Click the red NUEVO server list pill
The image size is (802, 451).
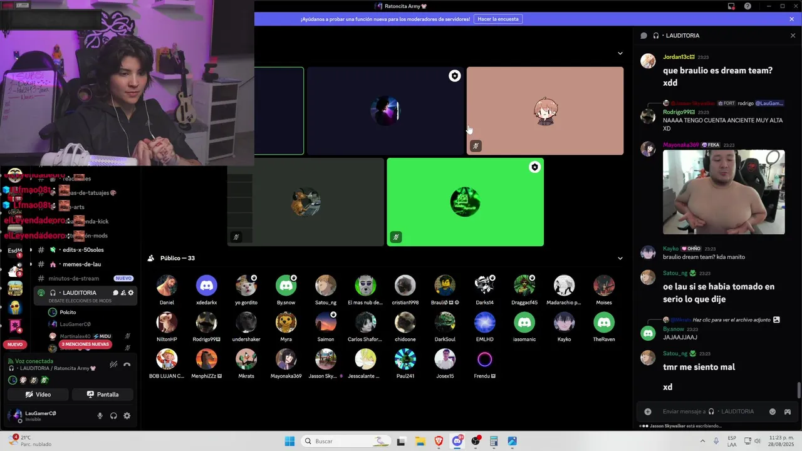[15, 345]
